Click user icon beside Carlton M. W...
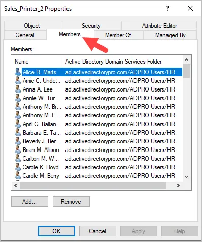This screenshot has width=202, height=242. pyautogui.click(x=18, y=158)
